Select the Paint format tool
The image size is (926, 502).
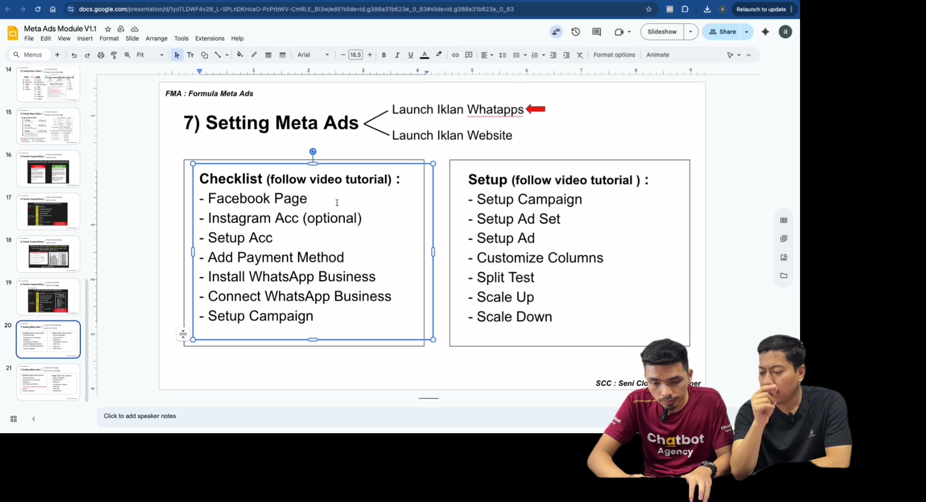tap(114, 55)
